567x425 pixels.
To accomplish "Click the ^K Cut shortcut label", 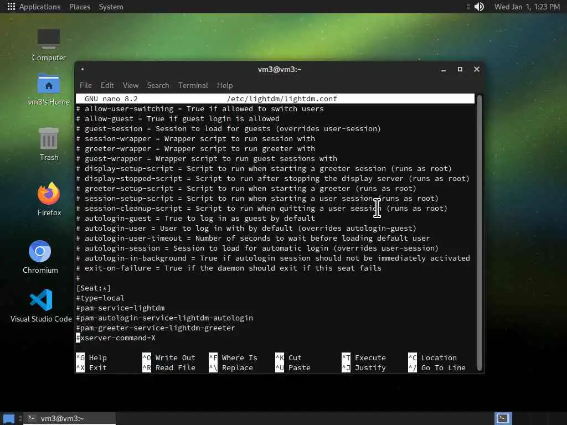I will coord(288,358).
